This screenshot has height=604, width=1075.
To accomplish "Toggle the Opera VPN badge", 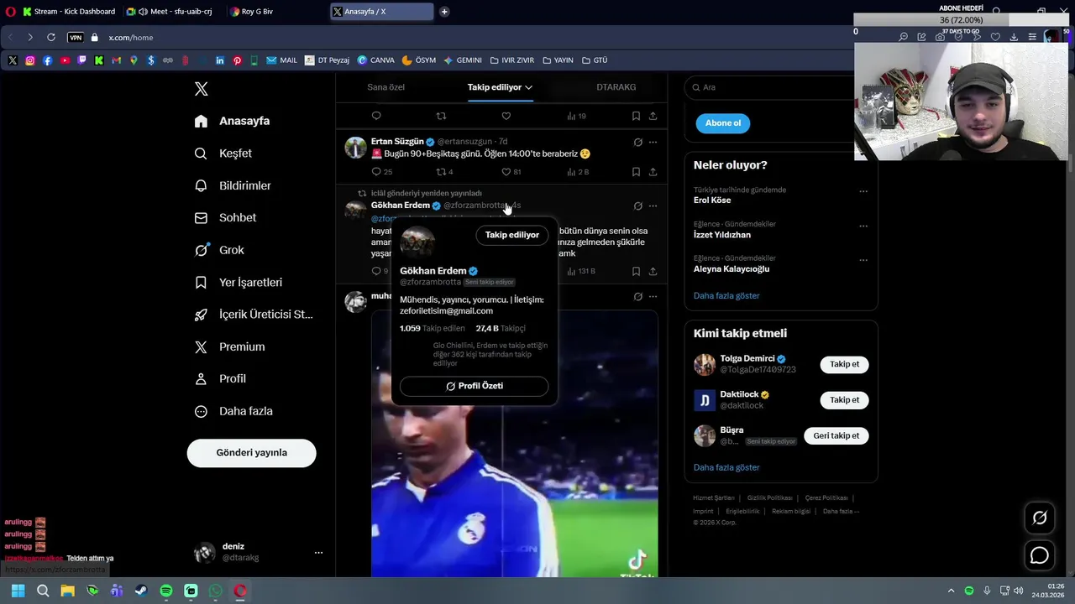I will click(76, 38).
